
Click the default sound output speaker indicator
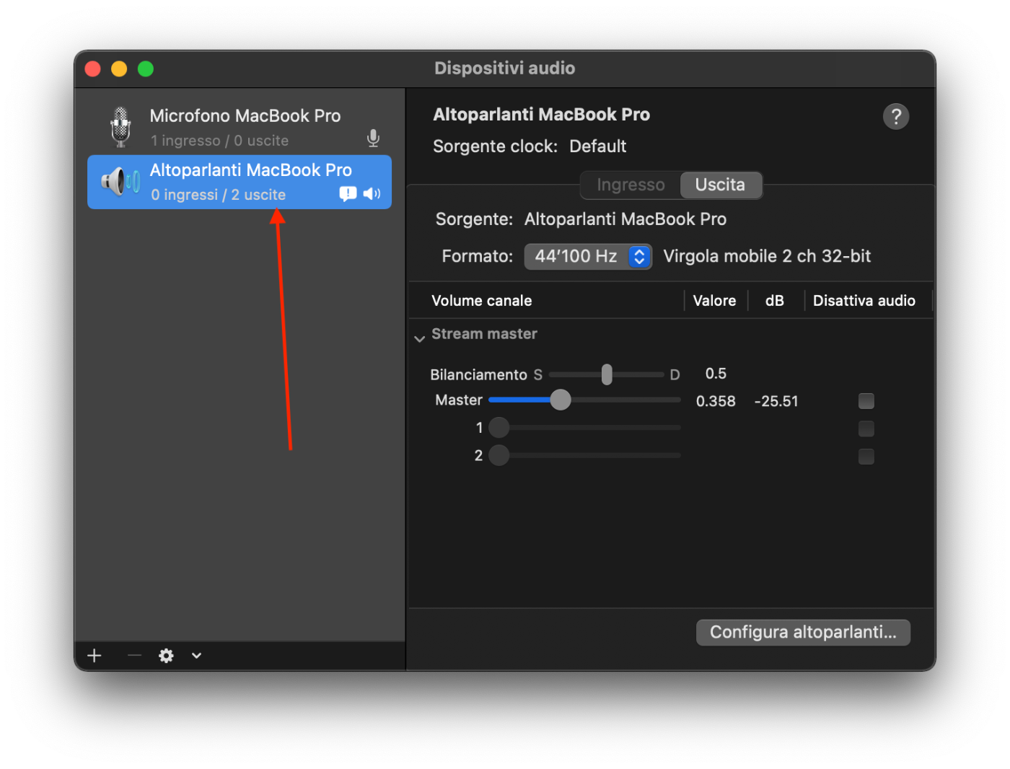(x=372, y=193)
